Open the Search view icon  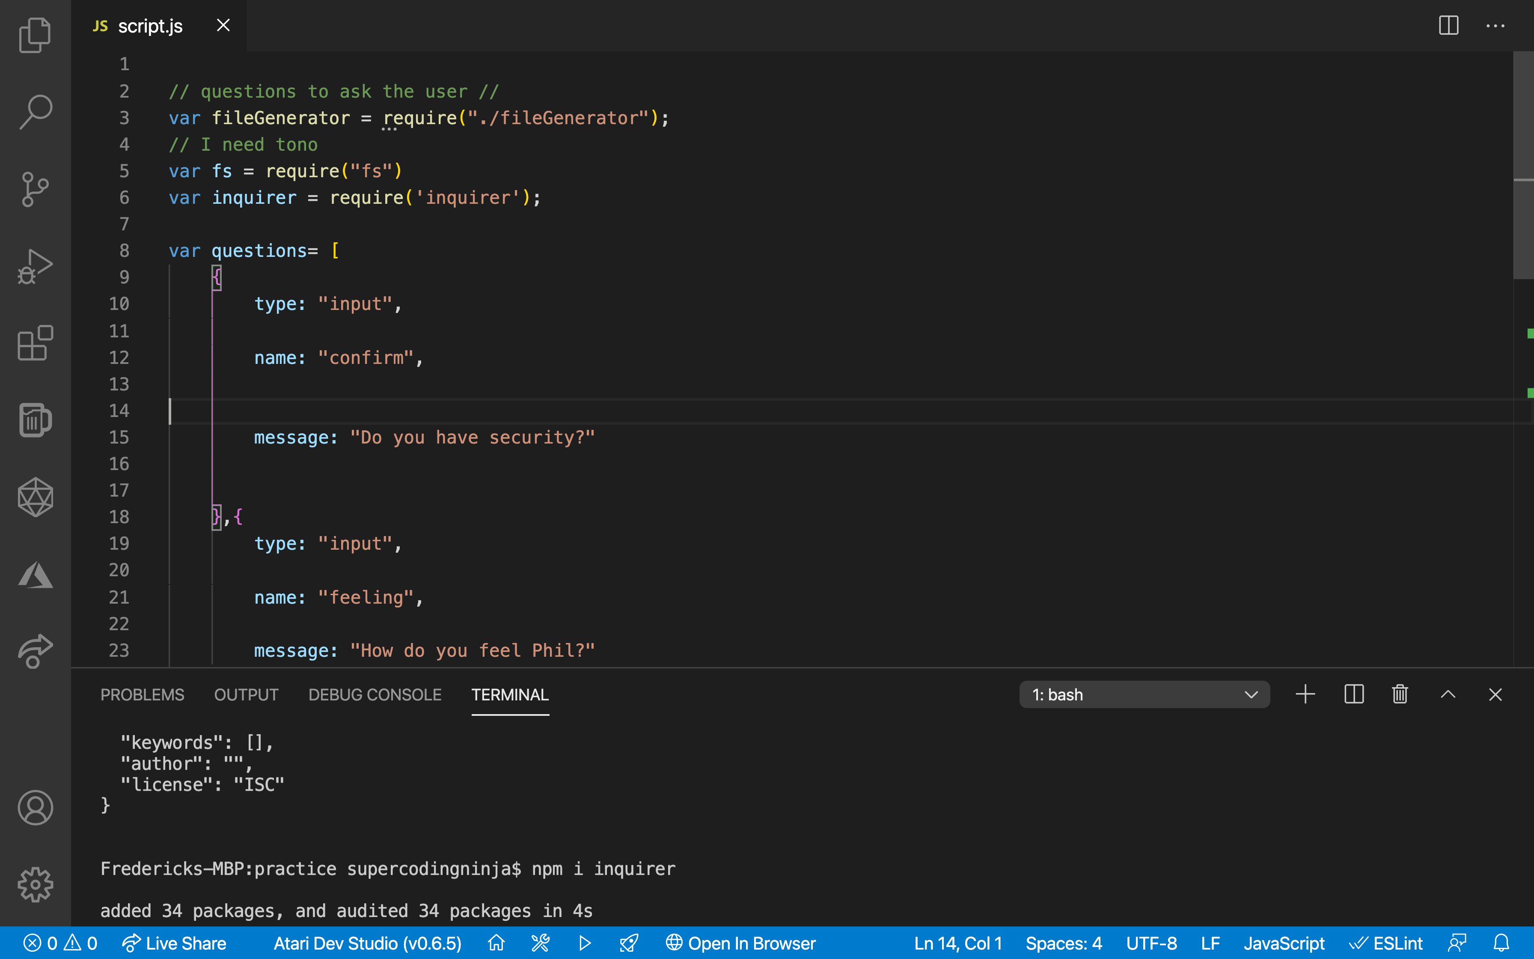[35, 112]
